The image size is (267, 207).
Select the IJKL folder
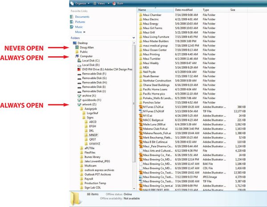point(91,131)
